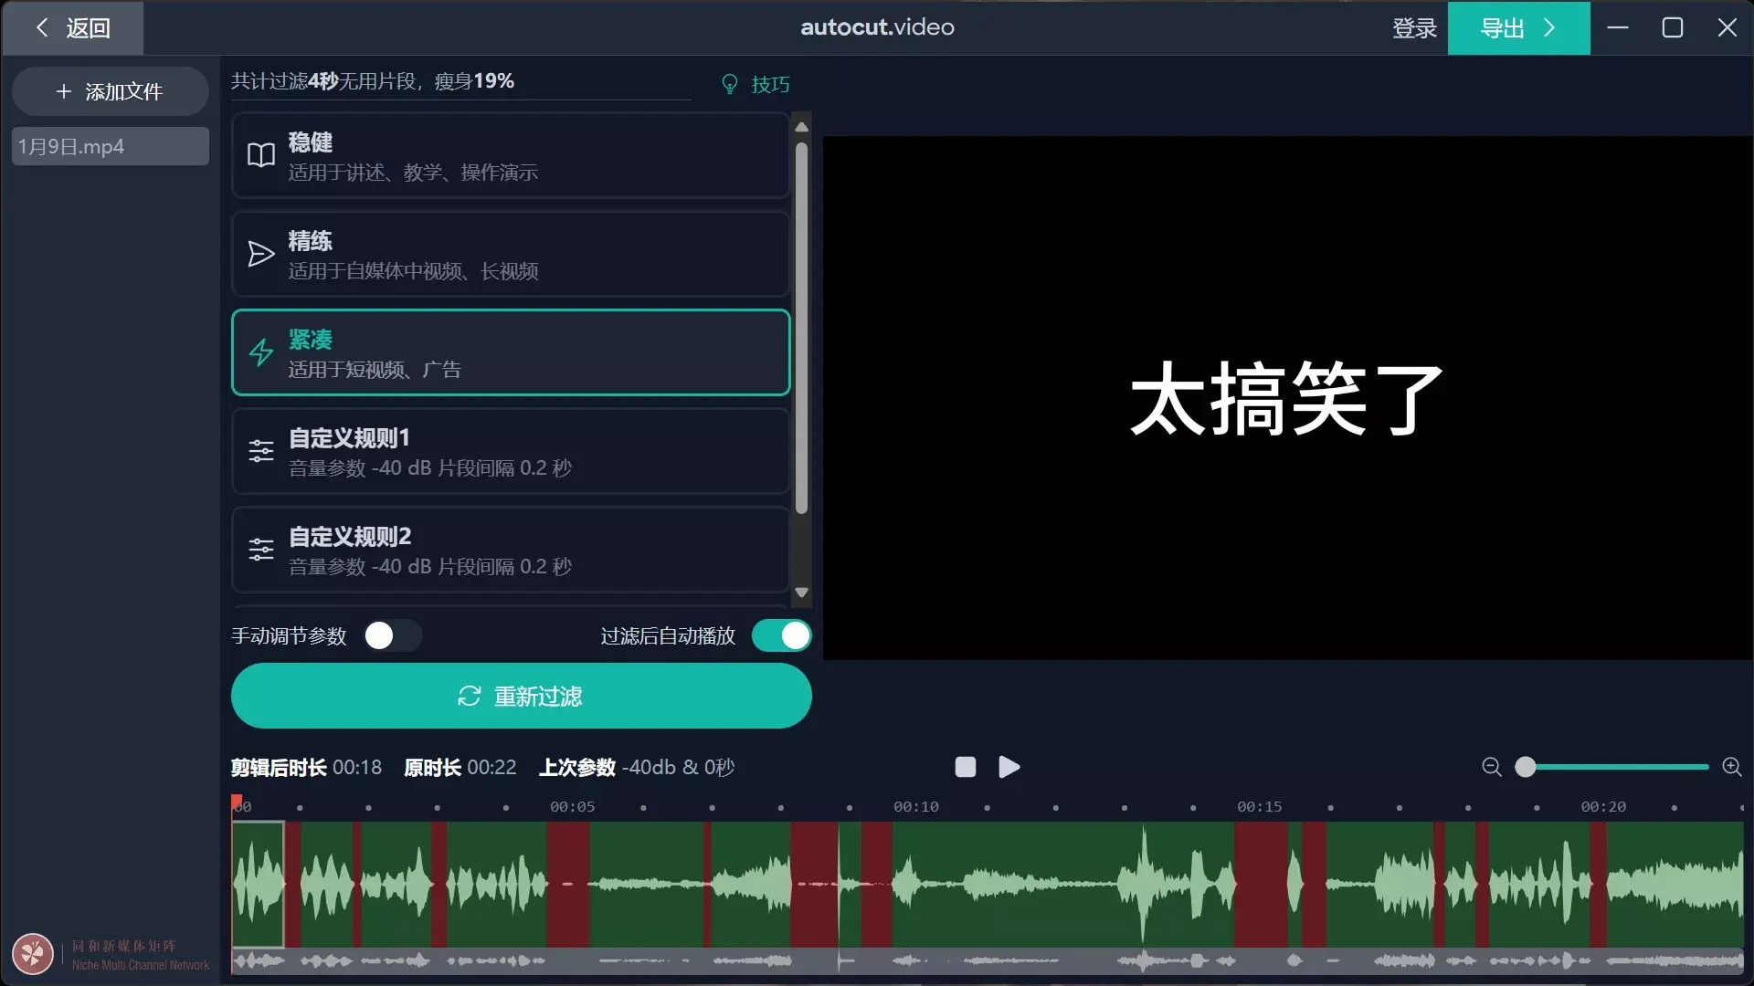Toggle the 手动调节参数 switch

(393, 635)
